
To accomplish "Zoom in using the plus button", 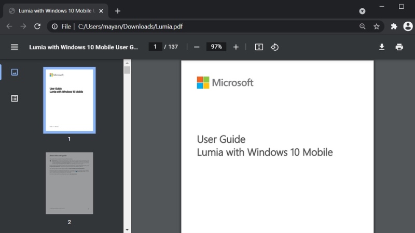I will point(236,47).
